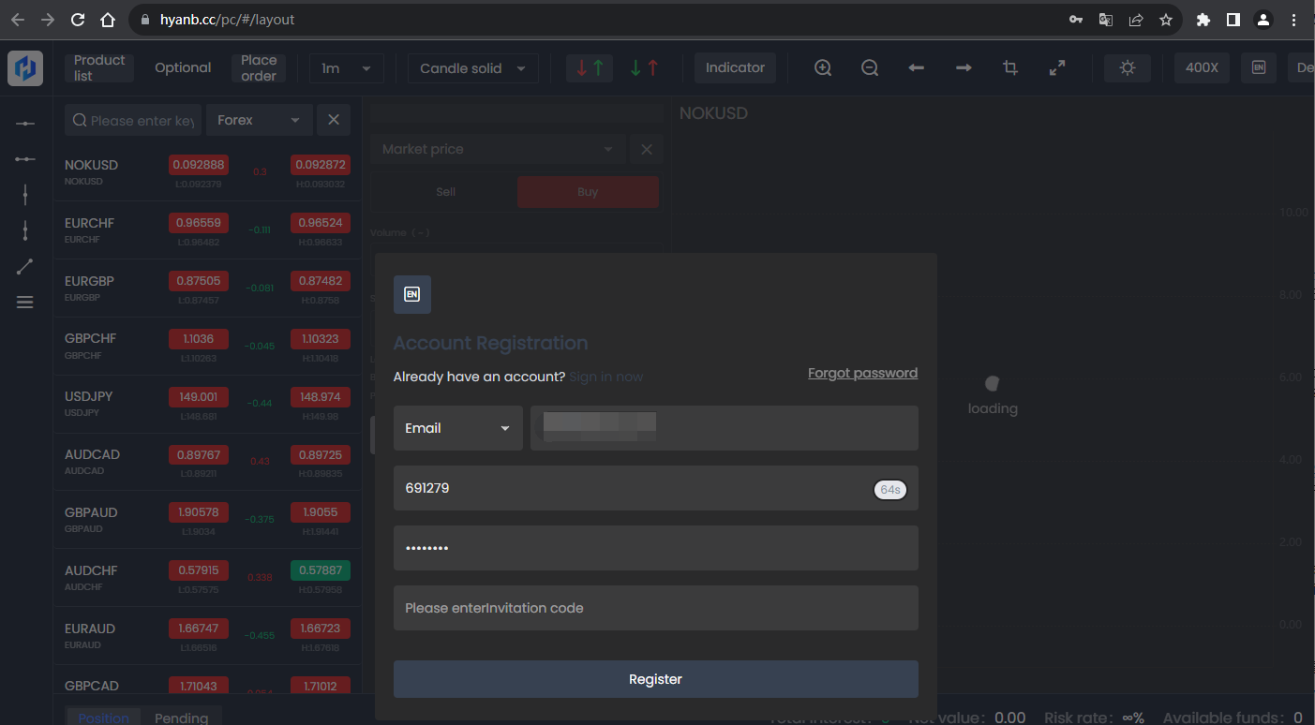
Task: Move chart right with right arrow
Action: [964, 67]
